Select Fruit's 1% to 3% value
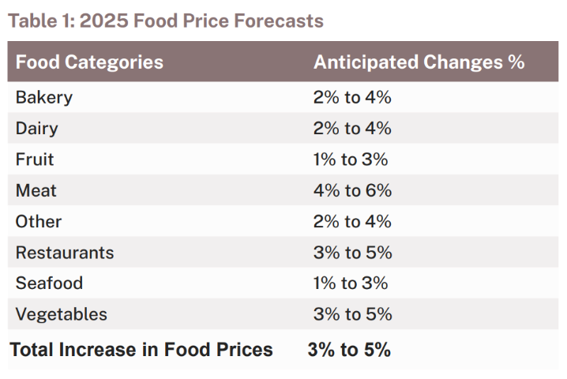The width and height of the screenshot is (567, 379). (x=351, y=159)
